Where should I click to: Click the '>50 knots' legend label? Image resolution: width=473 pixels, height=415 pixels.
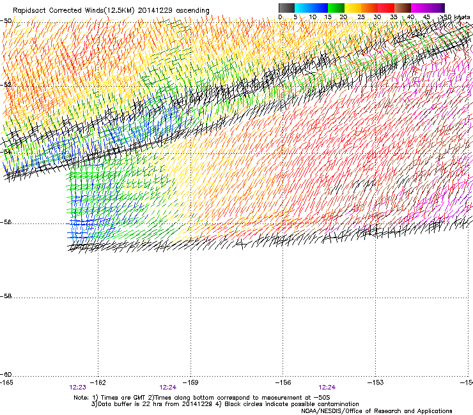coord(456,17)
